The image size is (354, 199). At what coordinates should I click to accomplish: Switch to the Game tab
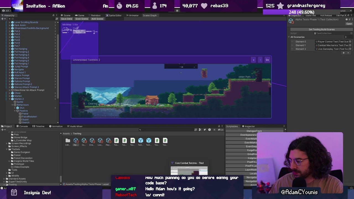pos(80,15)
